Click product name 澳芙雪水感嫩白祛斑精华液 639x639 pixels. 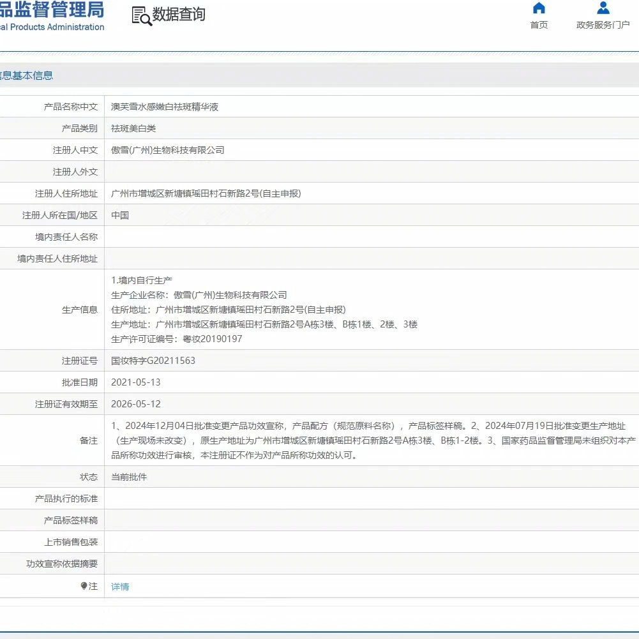[x=165, y=107]
